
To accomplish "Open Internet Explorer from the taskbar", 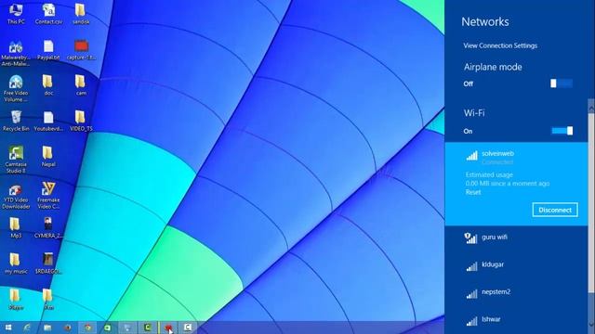I will [27, 328].
